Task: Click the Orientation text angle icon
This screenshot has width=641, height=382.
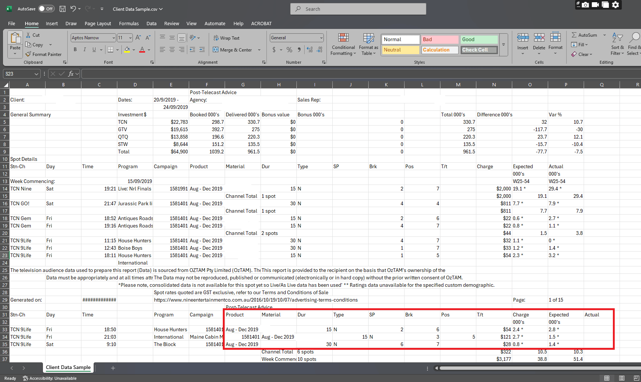Action: tap(192, 37)
